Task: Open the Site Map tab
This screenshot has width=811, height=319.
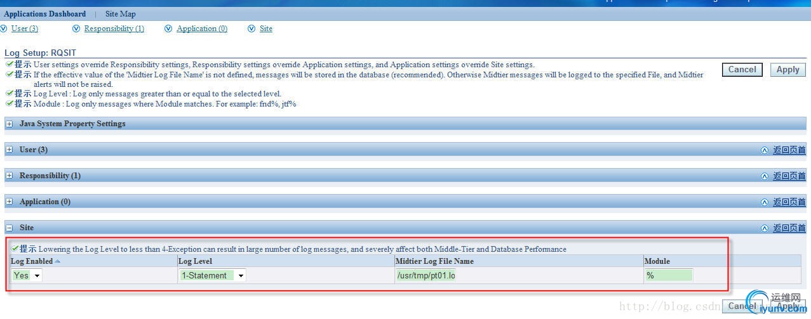Action: 121,14
